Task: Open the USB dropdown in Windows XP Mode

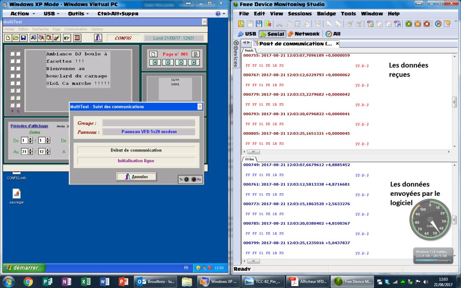Action: (52, 14)
